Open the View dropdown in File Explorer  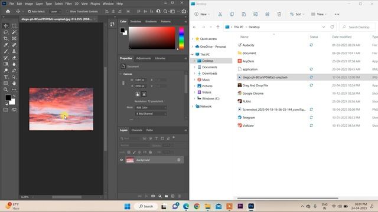click(319, 14)
